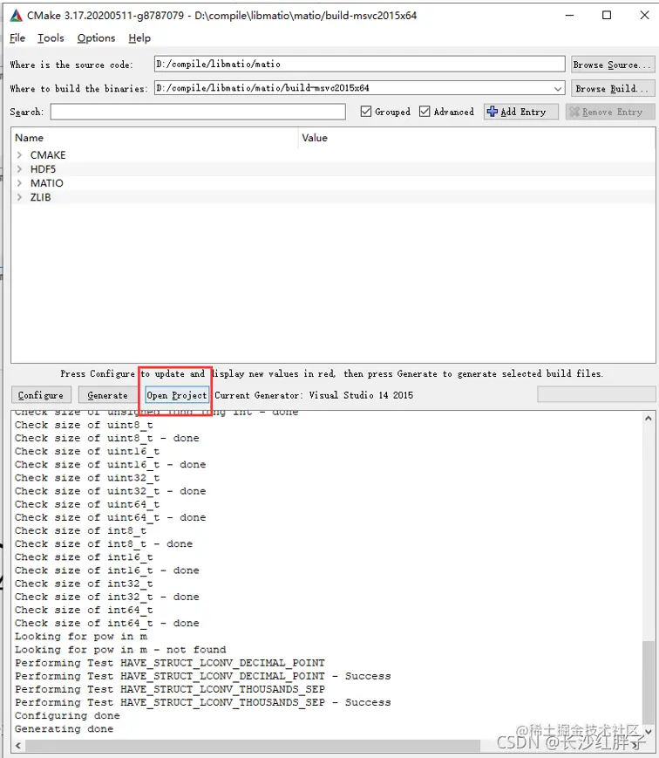
Task: Click 'Generating done' log line
Action: click(x=65, y=729)
